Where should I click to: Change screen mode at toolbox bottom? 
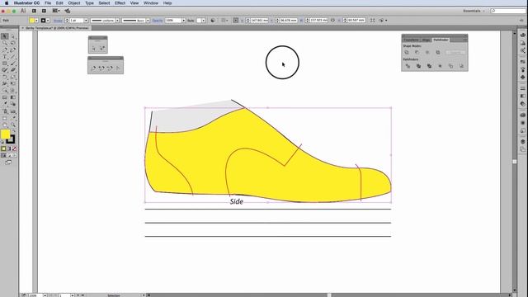[8, 162]
